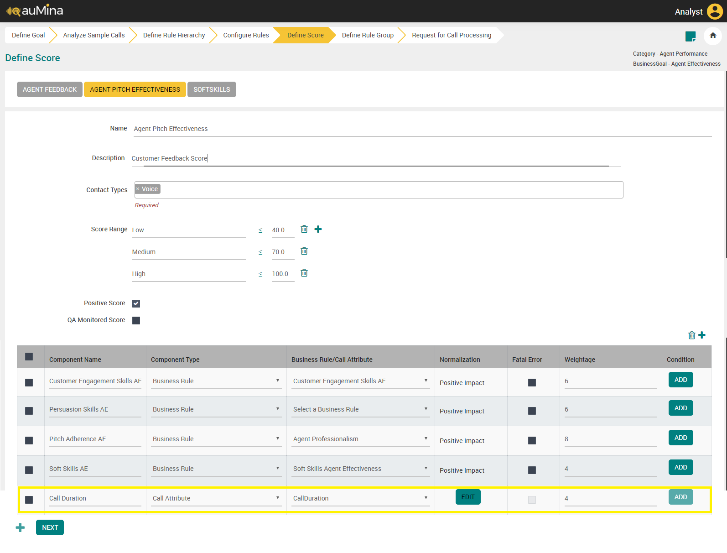
Task: Click the High score threshold value 100.0
Action: point(283,274)
